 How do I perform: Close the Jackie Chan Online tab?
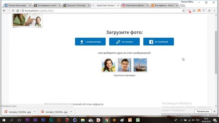(118, 5)
